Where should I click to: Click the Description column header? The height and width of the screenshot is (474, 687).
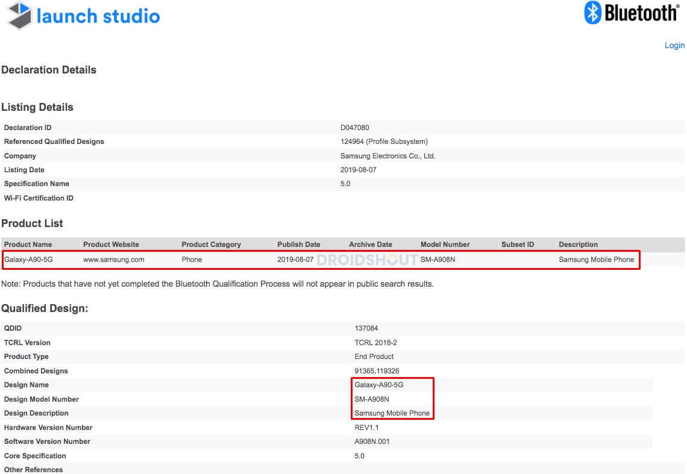[578, 245]
